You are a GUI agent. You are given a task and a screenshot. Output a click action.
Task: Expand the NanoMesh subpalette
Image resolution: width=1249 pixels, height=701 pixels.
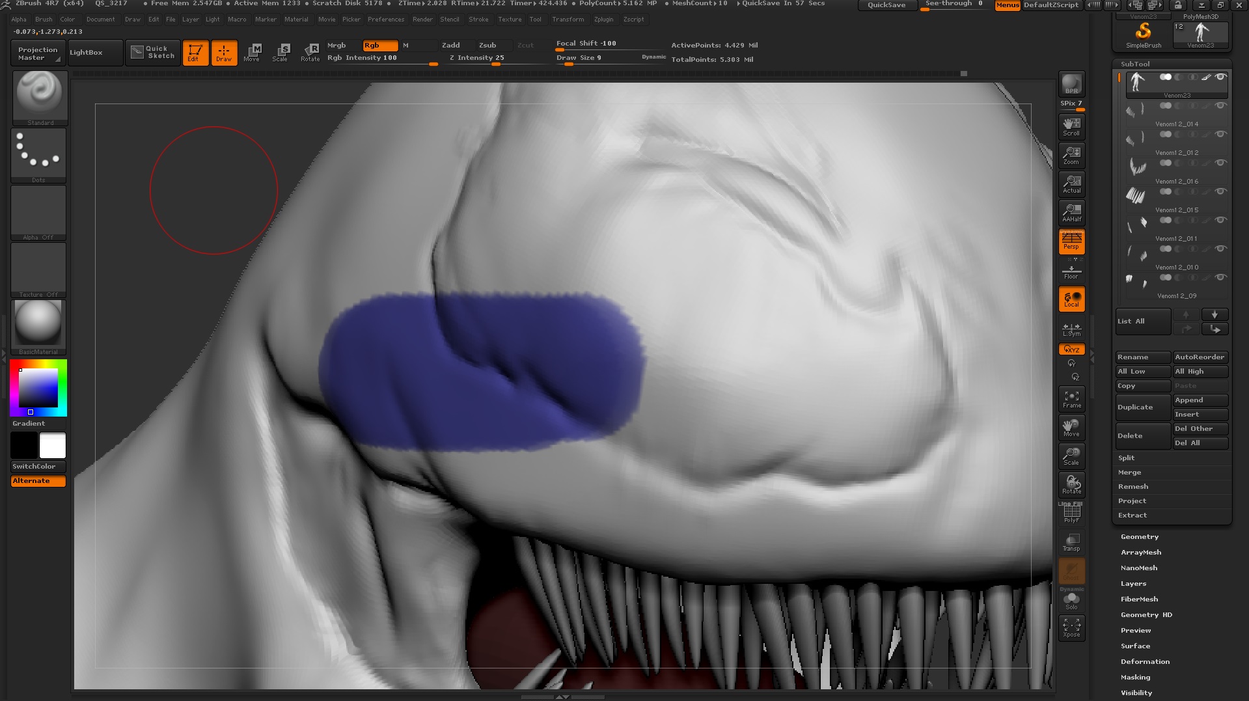tap(1139, 568)
